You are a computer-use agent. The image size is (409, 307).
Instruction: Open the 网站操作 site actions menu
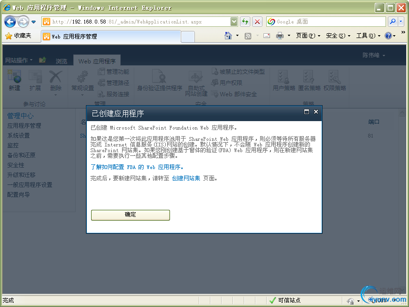coord(19,60)
